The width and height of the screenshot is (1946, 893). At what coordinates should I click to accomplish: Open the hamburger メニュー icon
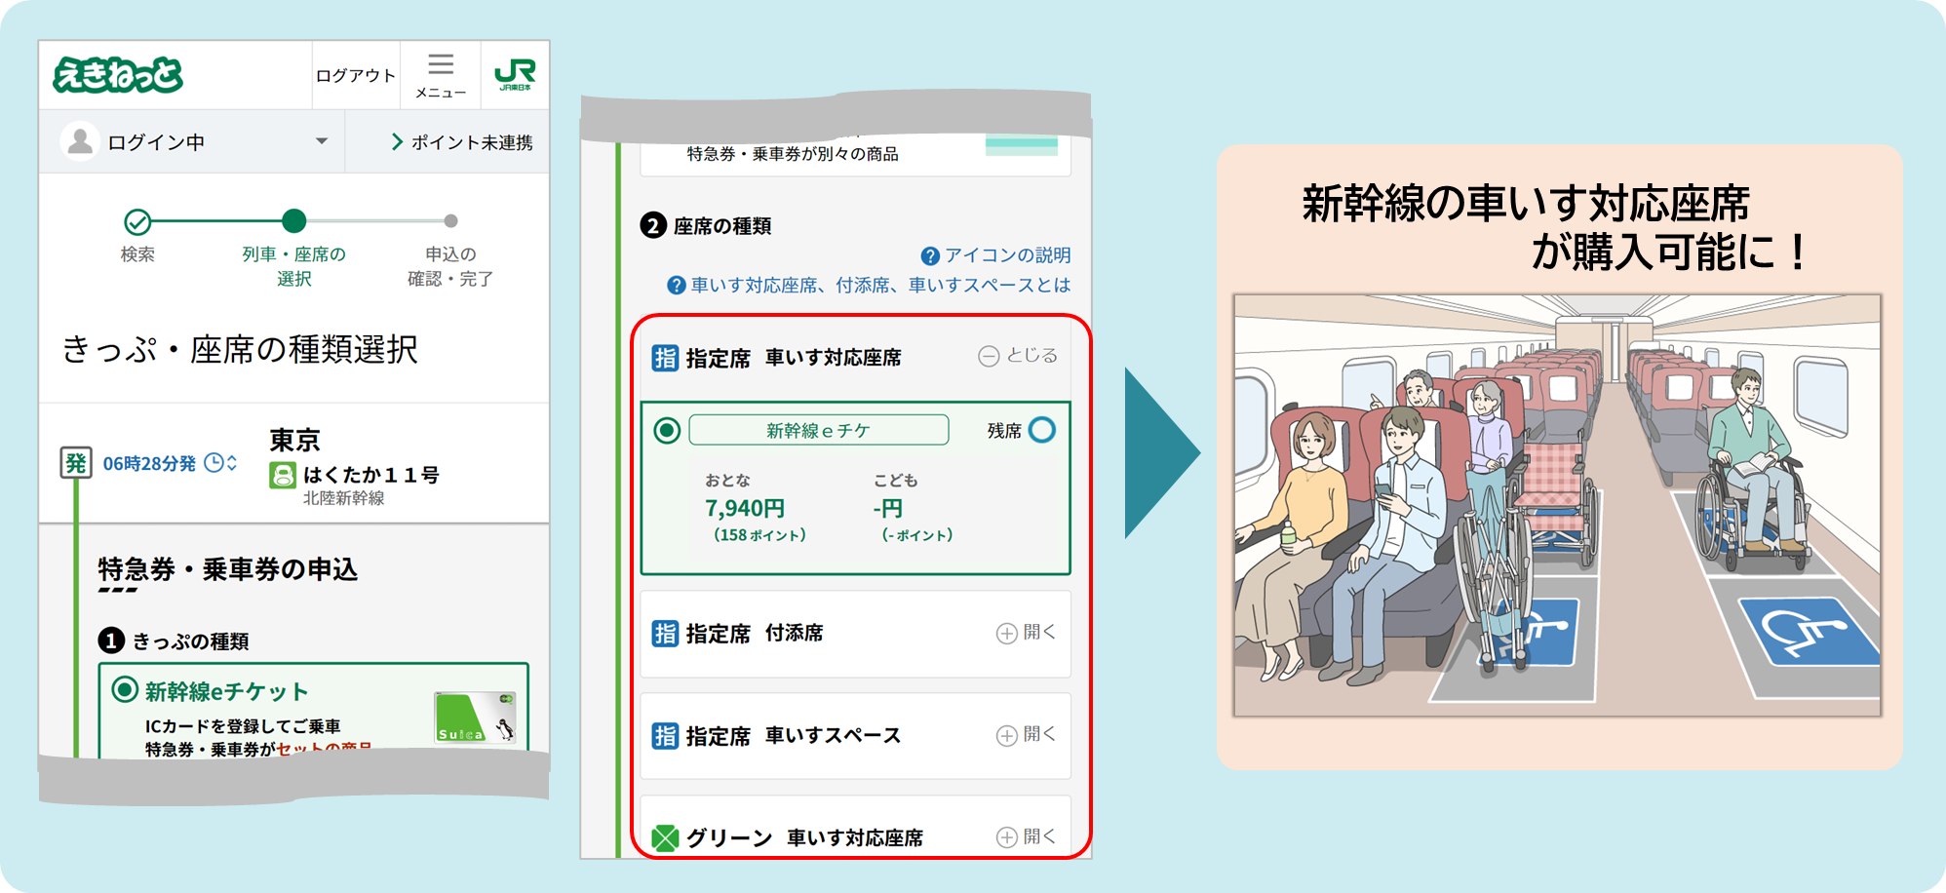click(x=441, y=75)
